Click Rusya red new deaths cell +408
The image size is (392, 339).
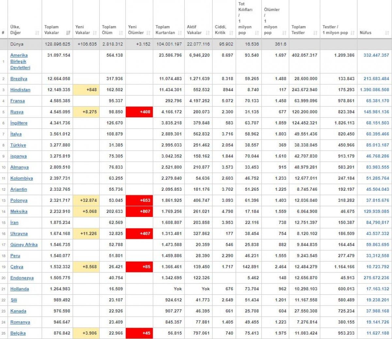(x=139, y=112)
